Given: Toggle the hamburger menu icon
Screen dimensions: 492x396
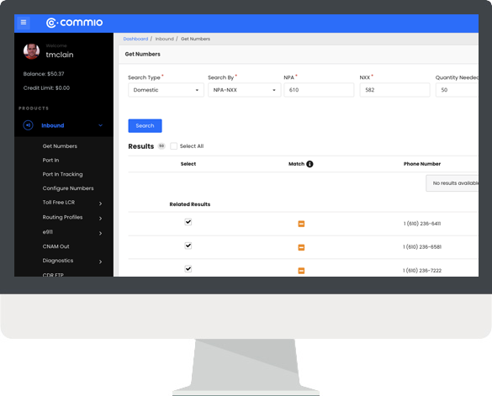Looking at the screenshot, I should click(x=24, y=23).
